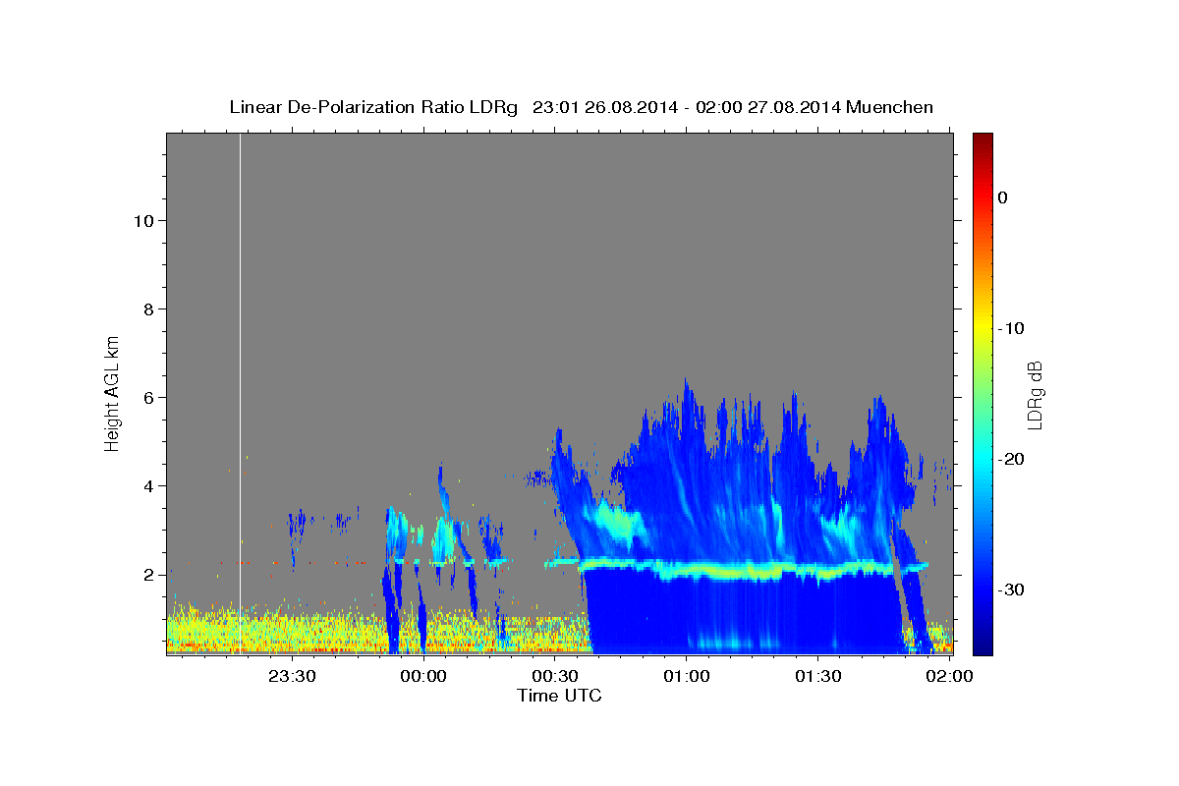Click the 01:30 time tick label

(817, 676)
